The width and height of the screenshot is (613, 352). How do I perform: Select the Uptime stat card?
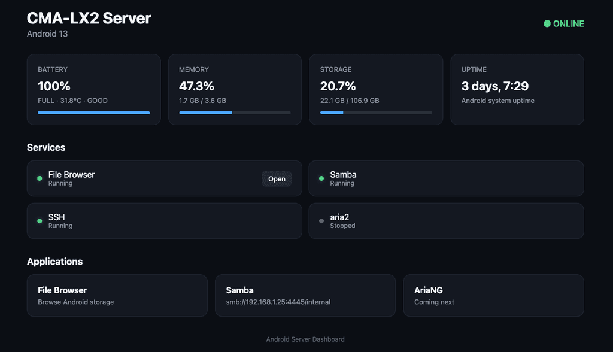(x=517, y=90)
